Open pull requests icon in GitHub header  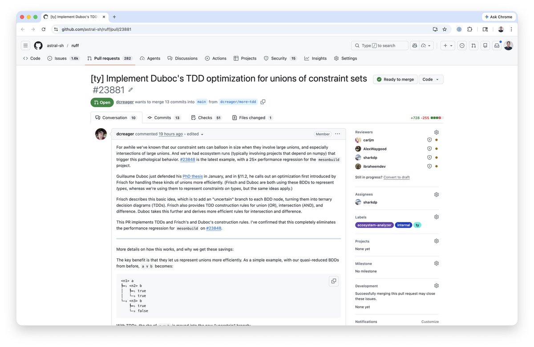click(x=473, y=45)
